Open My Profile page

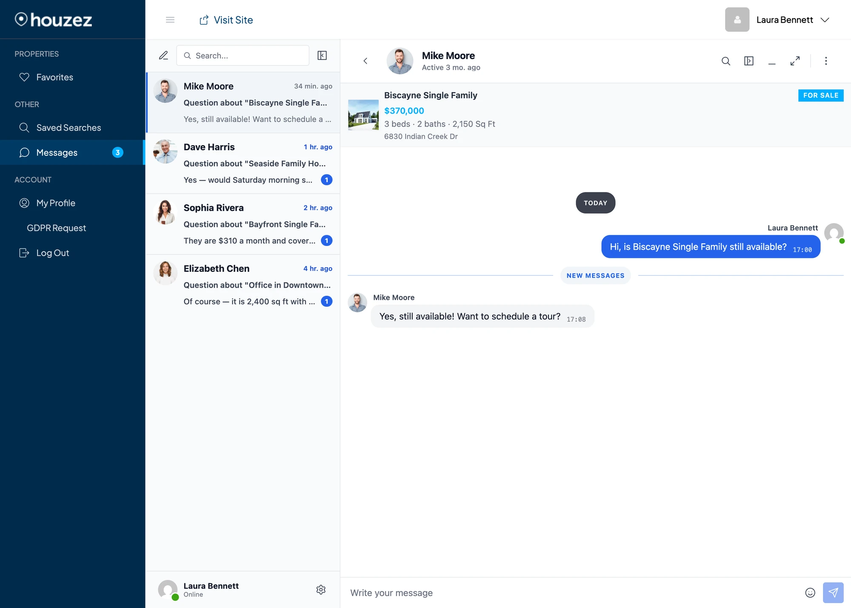pyautogui.click(x=72, y=203)
